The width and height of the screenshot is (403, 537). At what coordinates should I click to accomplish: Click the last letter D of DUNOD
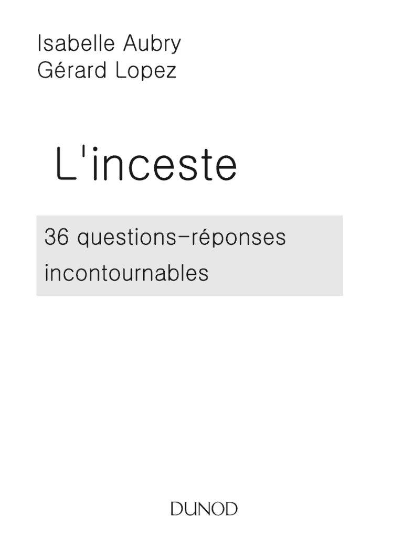[231, 509]
